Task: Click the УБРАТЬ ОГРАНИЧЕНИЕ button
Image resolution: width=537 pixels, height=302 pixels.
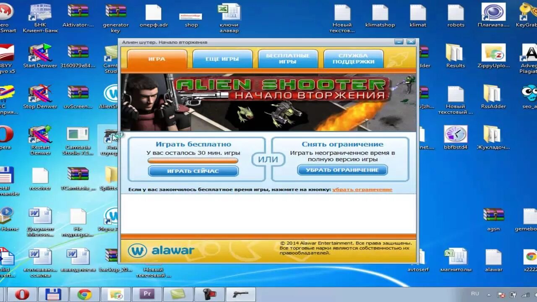Action: pos(342,170)
